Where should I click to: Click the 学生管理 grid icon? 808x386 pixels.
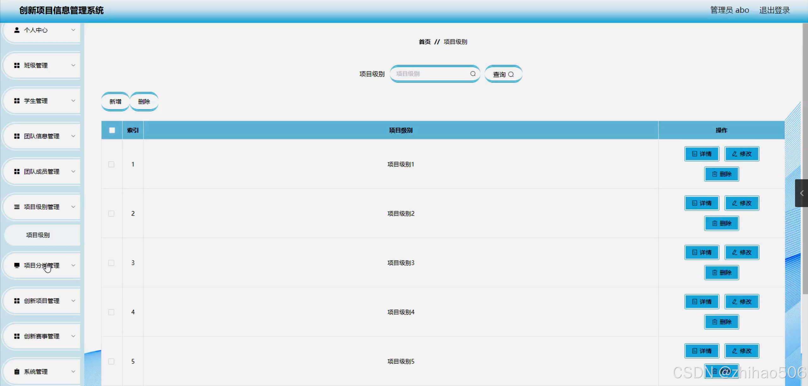pos(16,101)
